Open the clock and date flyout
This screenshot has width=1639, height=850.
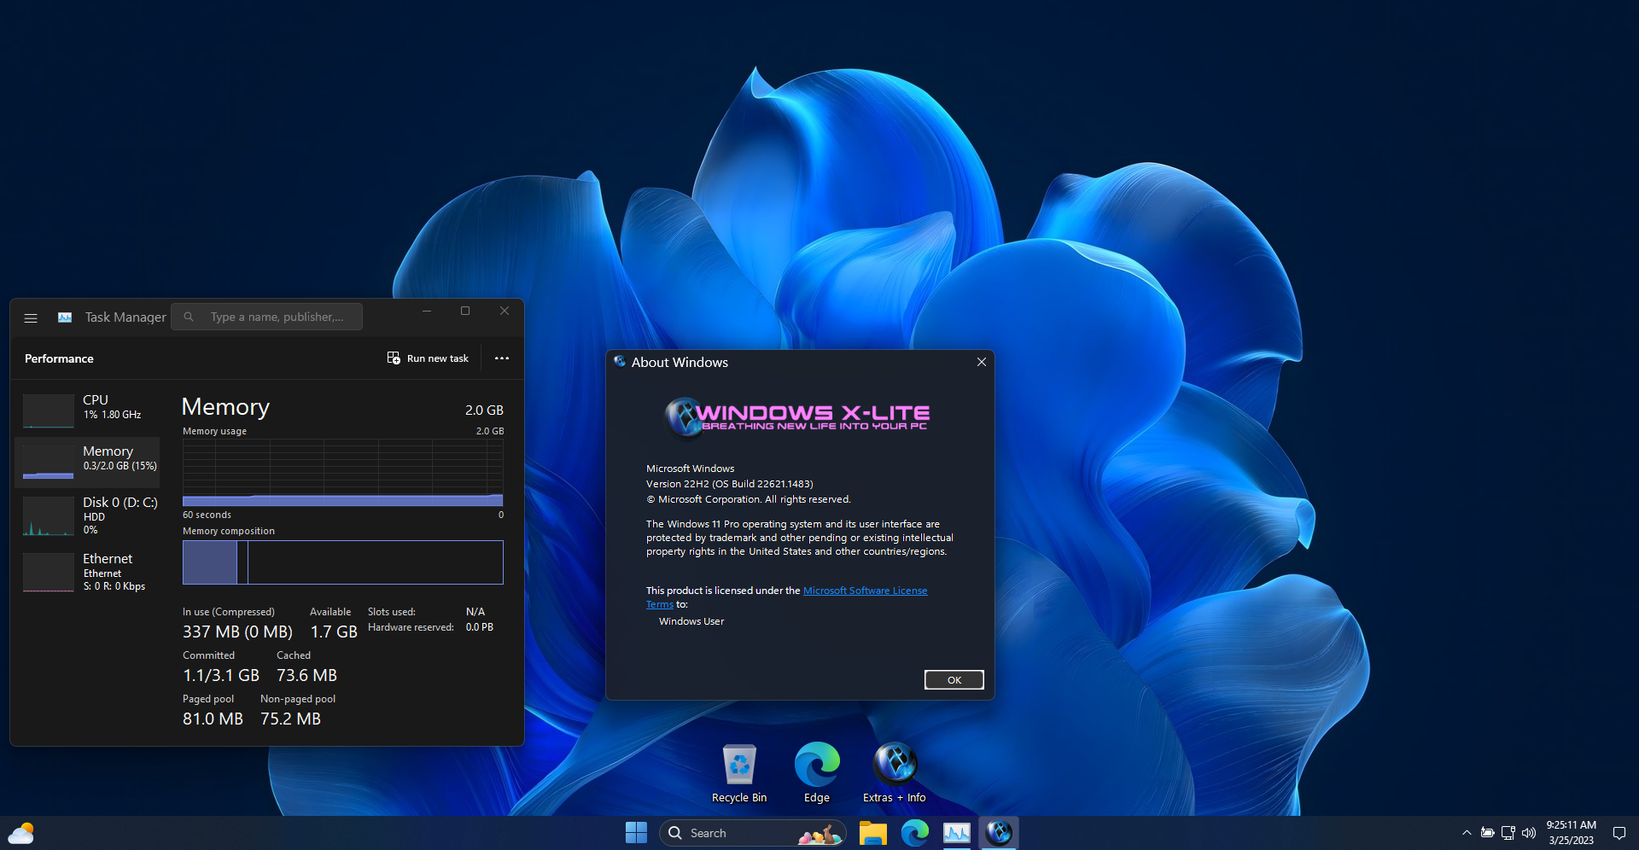pos(1571,833)
